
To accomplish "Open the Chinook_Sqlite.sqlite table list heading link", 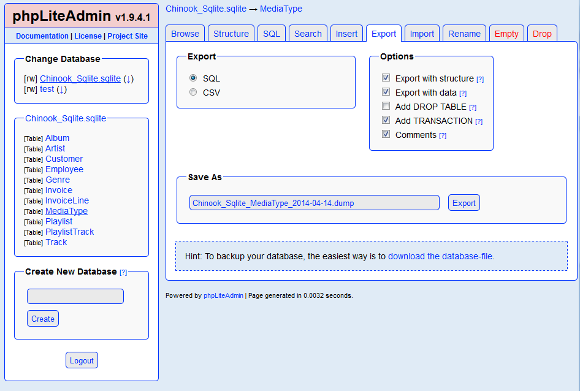I will [66, 118].
